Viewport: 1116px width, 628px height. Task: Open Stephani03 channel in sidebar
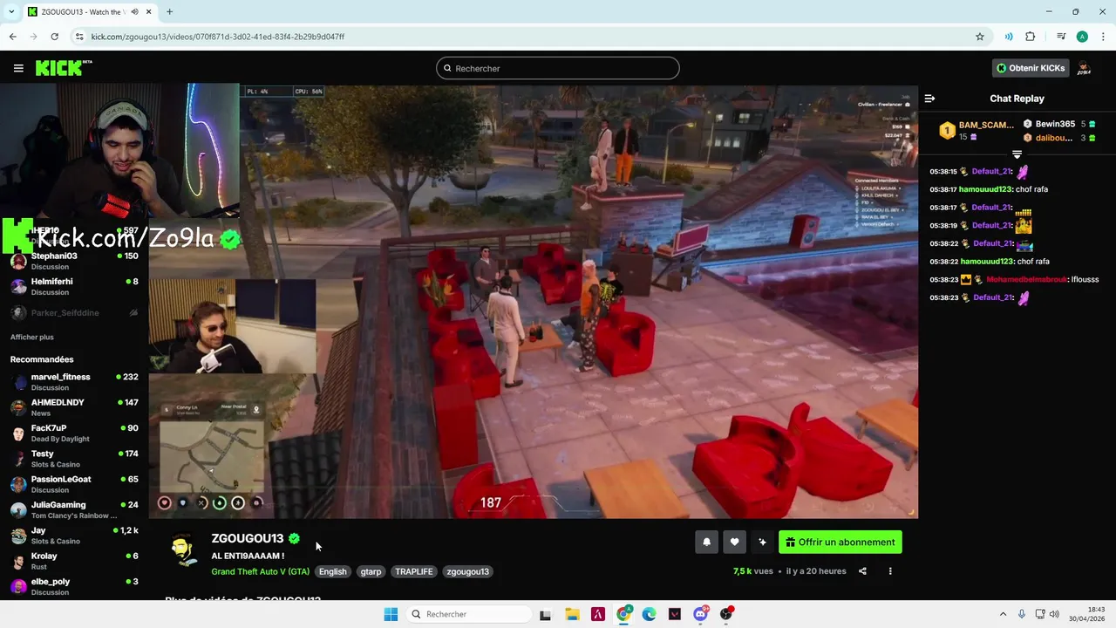74,262
